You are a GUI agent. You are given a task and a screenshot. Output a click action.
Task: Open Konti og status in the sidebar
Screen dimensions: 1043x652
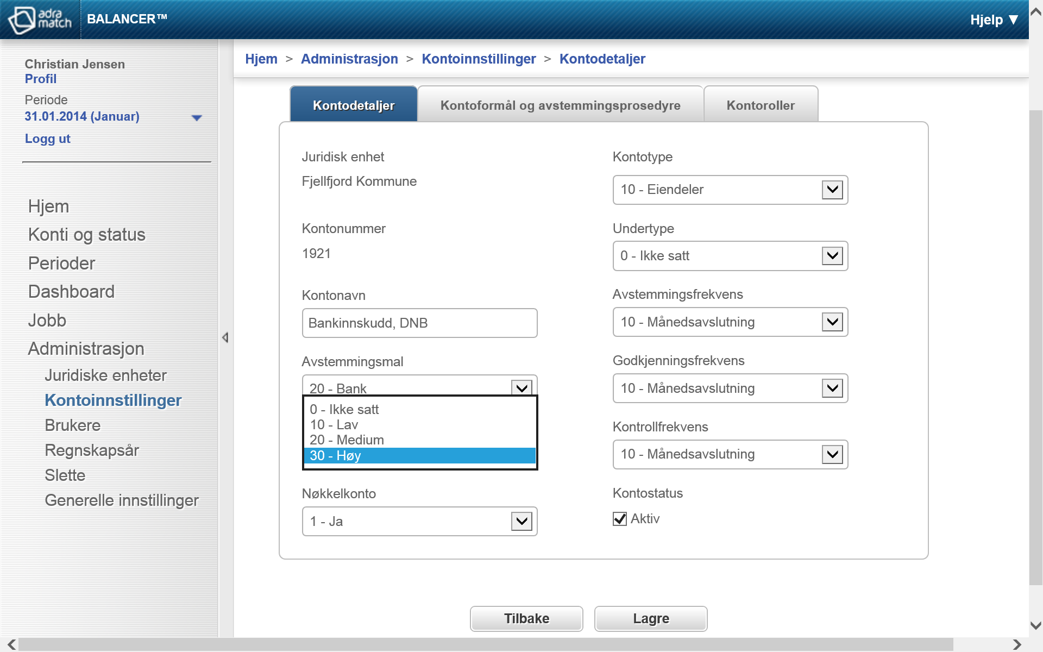click(x=87, y=235)
